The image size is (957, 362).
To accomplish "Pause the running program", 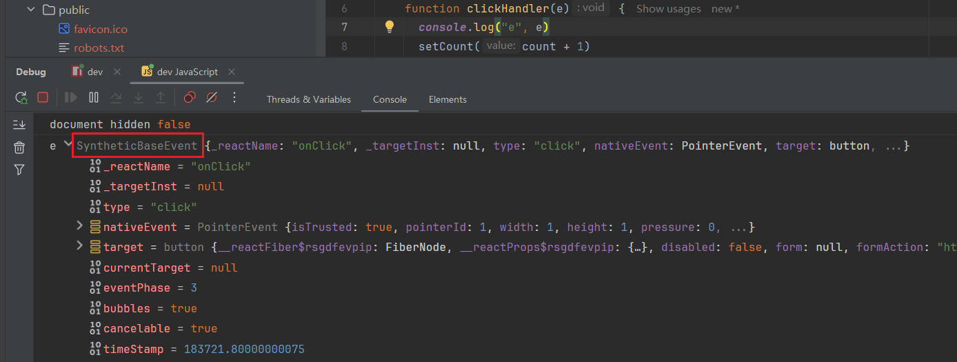I will 94,98.
